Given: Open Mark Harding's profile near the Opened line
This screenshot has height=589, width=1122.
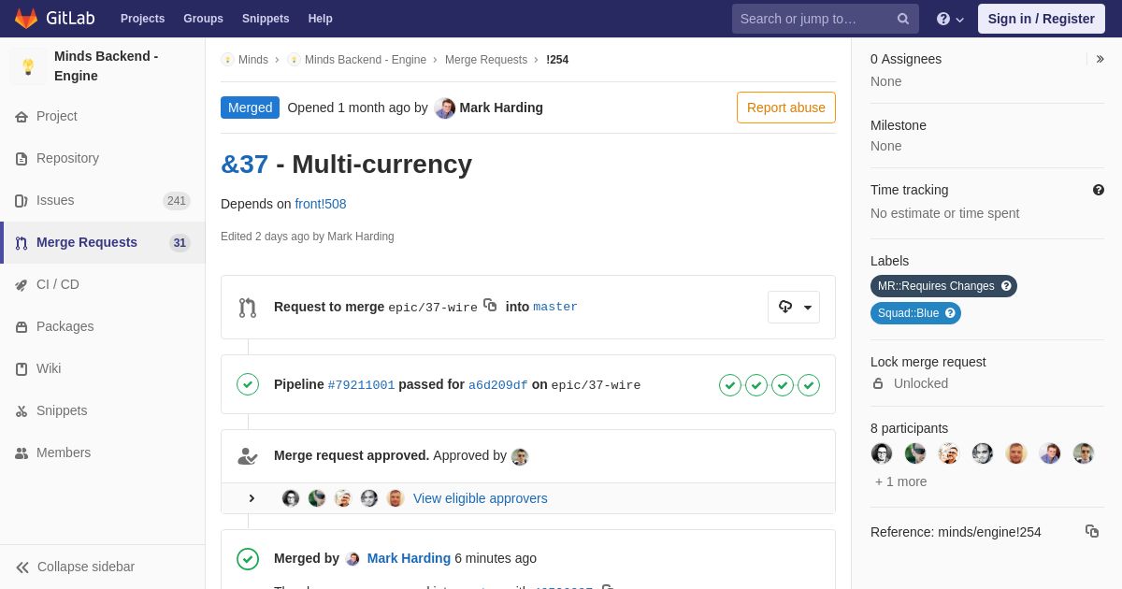Looking at the screenshot, I should pos(501,108).
